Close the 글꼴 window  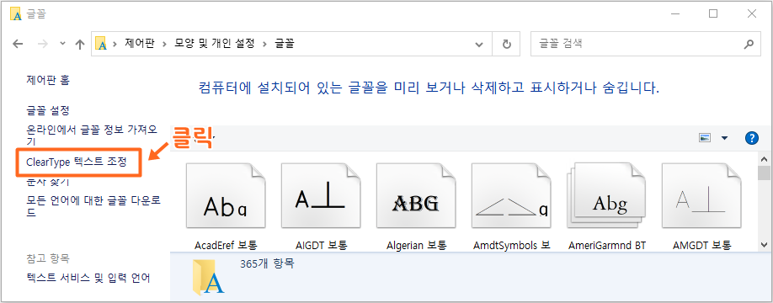751,13
